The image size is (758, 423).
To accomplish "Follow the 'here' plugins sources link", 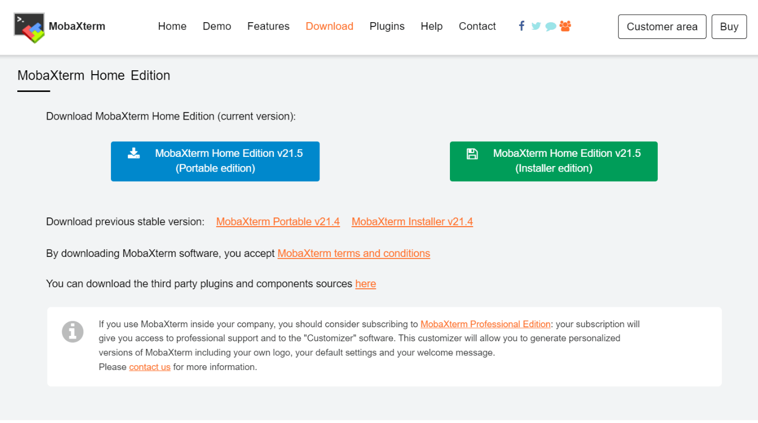I will click(365, 284).
